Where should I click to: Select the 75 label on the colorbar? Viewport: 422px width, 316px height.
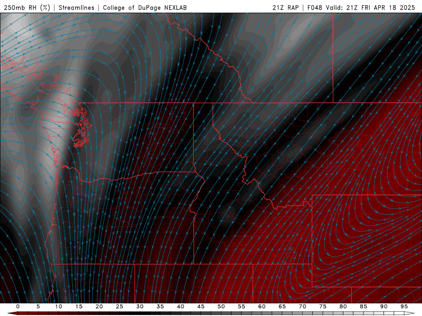(x=323, y=307)
